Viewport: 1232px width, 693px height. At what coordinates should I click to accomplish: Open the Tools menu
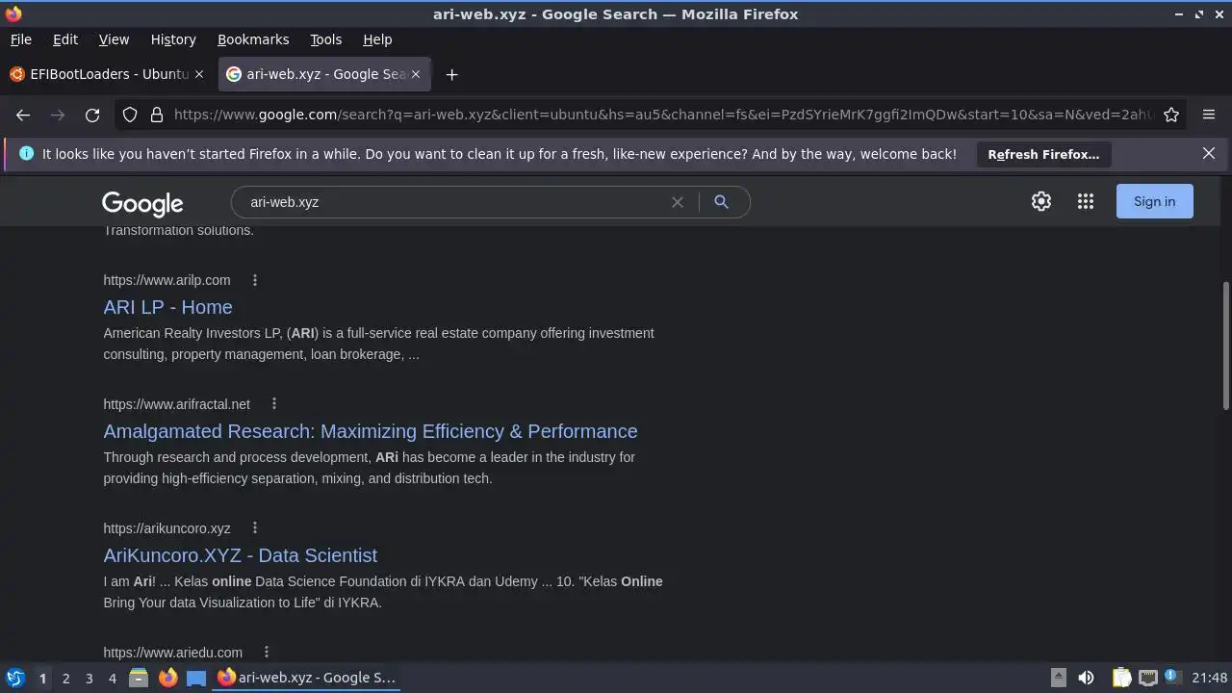tap(325, 39)
